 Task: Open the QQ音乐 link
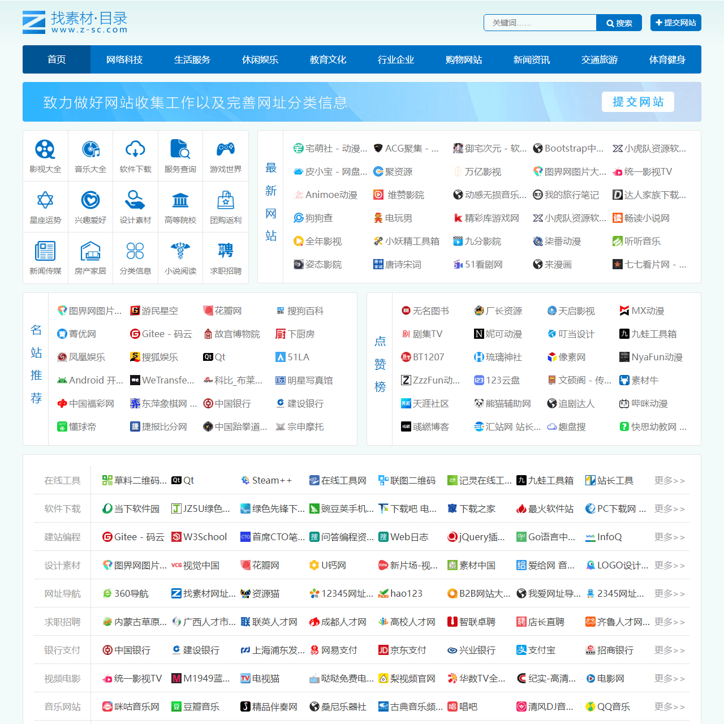coord(609,706)
